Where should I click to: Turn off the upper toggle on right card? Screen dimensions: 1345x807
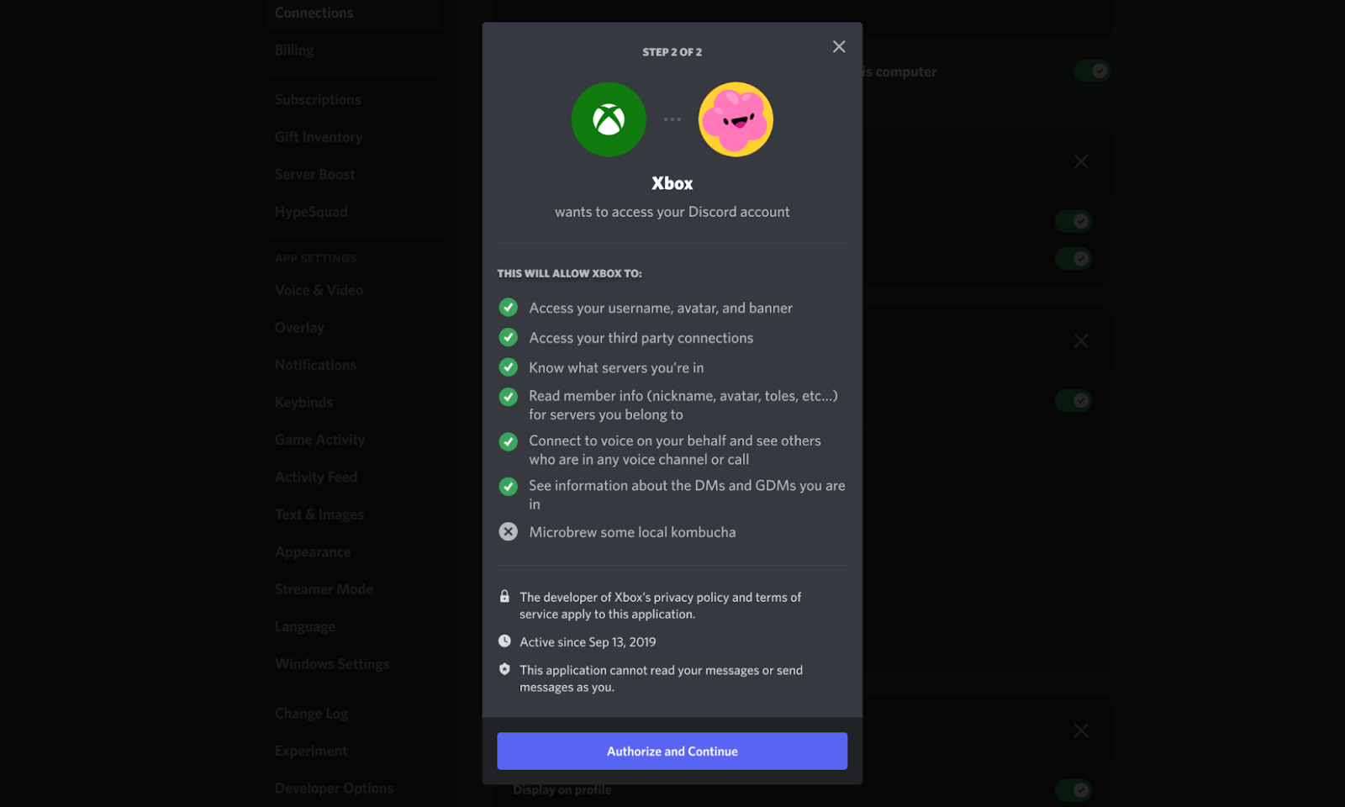(x=1073, y=221)
